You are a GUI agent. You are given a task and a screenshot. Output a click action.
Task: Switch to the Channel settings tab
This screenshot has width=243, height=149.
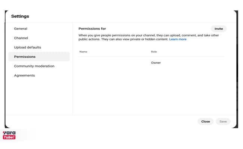click(x=21, y=38)
